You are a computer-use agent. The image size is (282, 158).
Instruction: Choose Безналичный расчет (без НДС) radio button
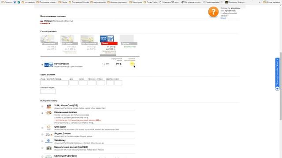pos(42,148)
